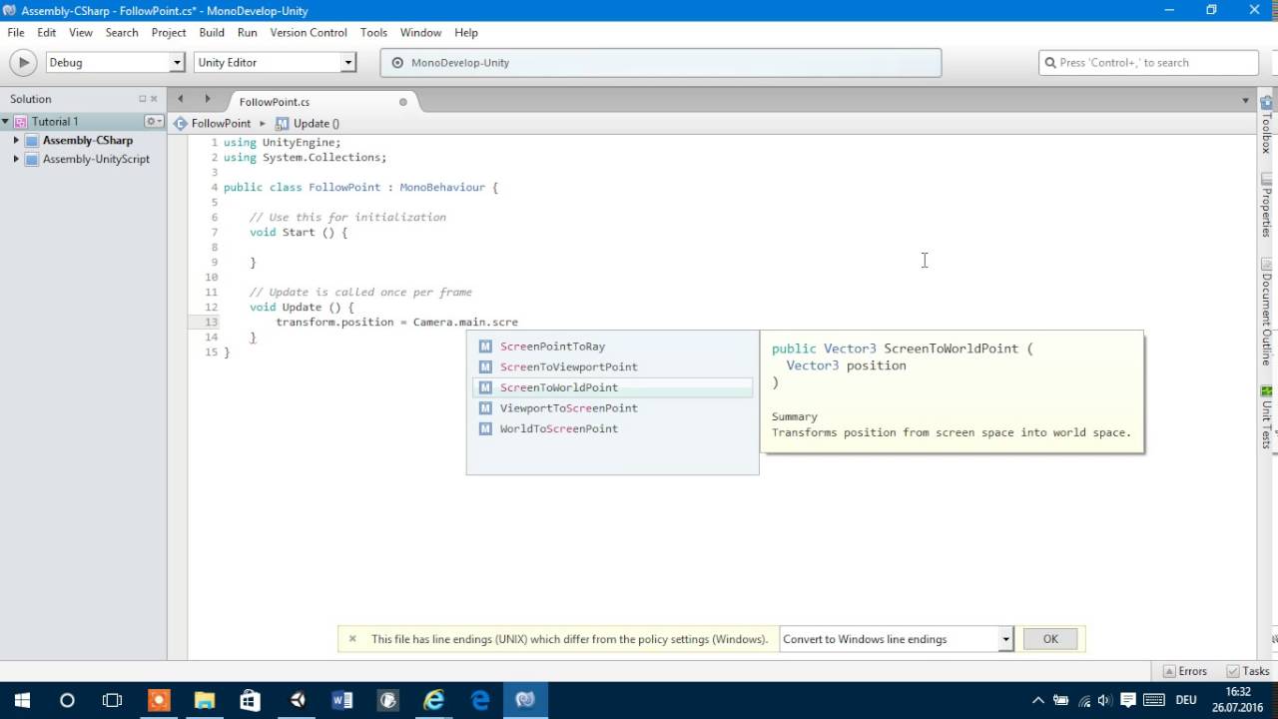Collapse the Tutorial 1 solution node
This screenshot has height=719, width=1278.
click(x=5, y=122)
